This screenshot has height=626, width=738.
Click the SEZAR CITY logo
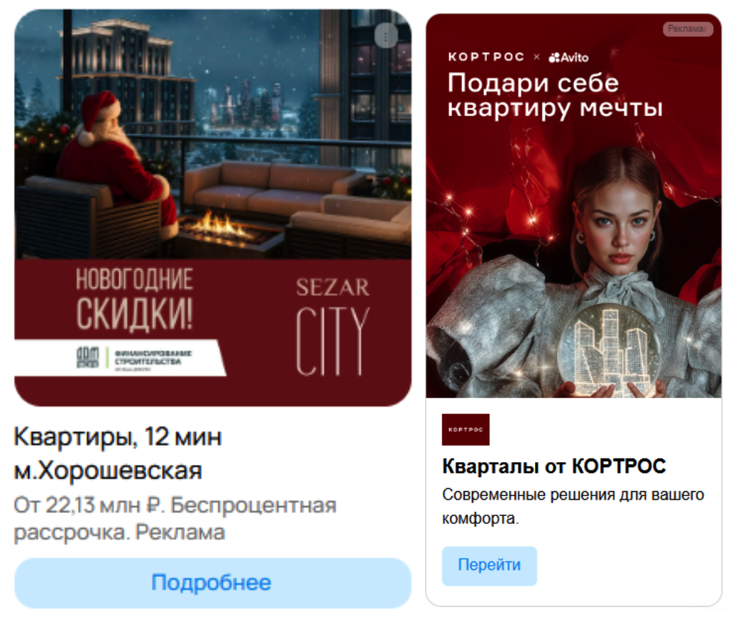333,326
